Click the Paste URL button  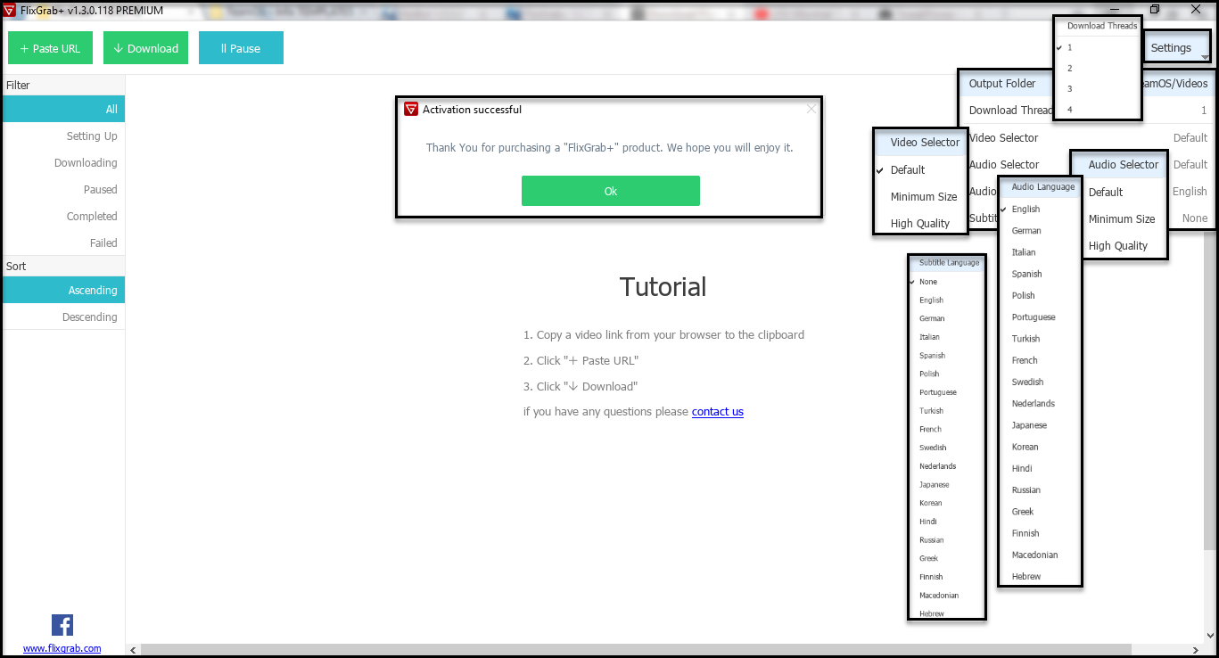pos(50,48)
